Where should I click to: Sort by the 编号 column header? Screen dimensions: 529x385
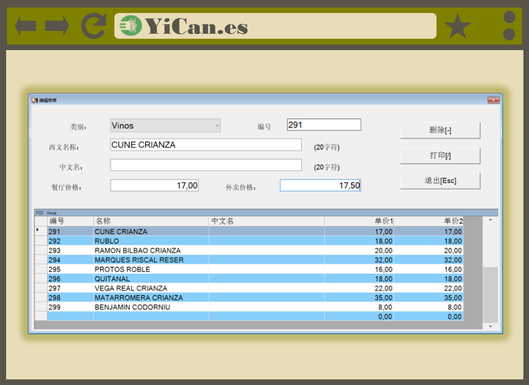(70, 221)
